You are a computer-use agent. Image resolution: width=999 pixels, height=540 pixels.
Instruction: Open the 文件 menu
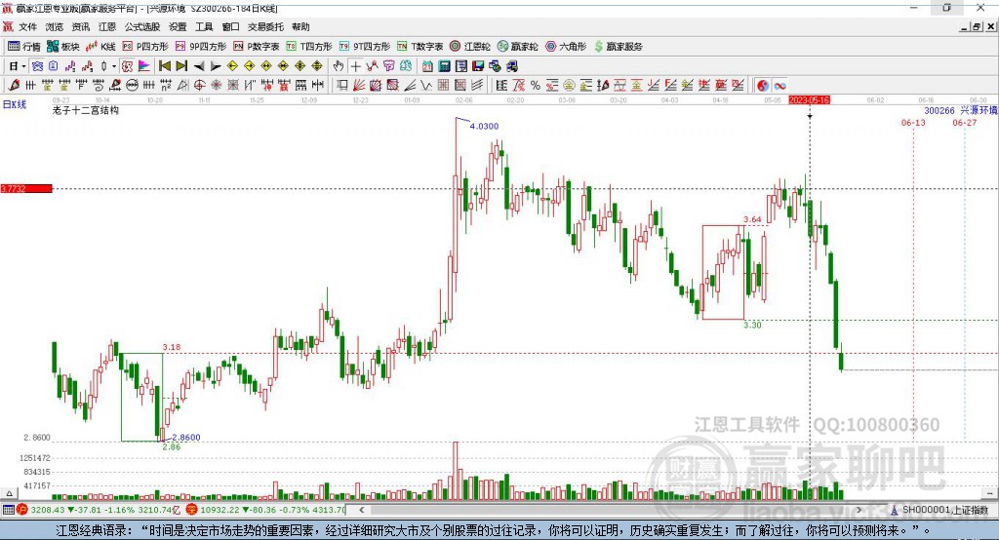point(28,26)
